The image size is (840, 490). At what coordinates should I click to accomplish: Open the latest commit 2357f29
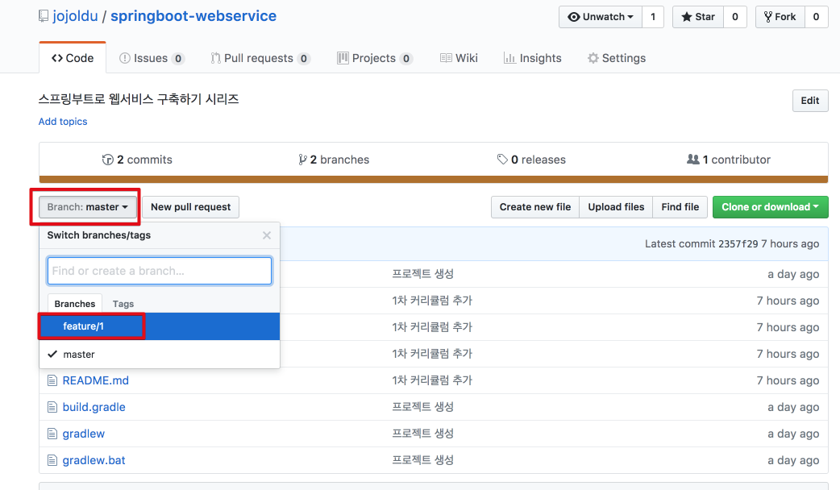click(x=738, y=243)
